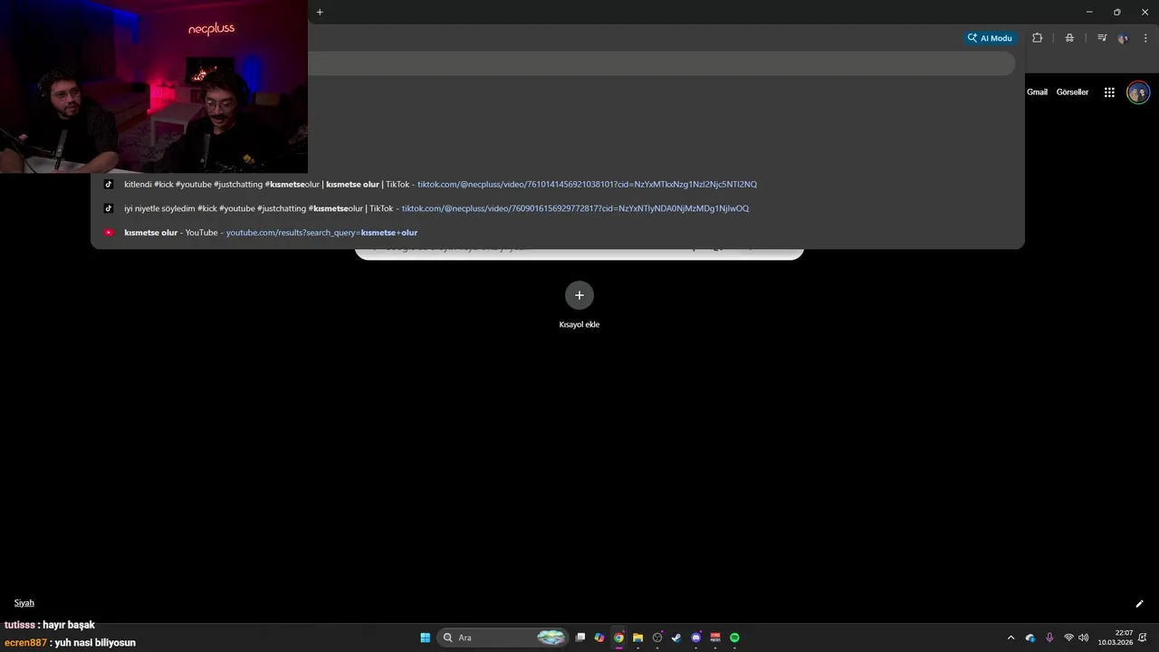Screen dimensions: 1159x652
Task: Click the OneDrive cloud tray icon
Action: coord(1030,638)
